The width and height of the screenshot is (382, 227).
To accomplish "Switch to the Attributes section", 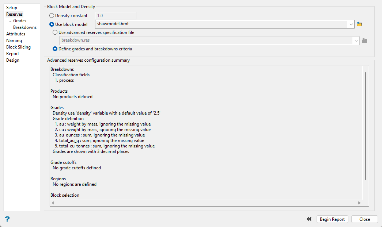I will [16, 34].
